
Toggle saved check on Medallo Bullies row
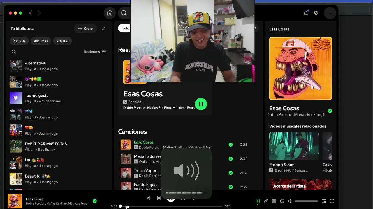231,159
